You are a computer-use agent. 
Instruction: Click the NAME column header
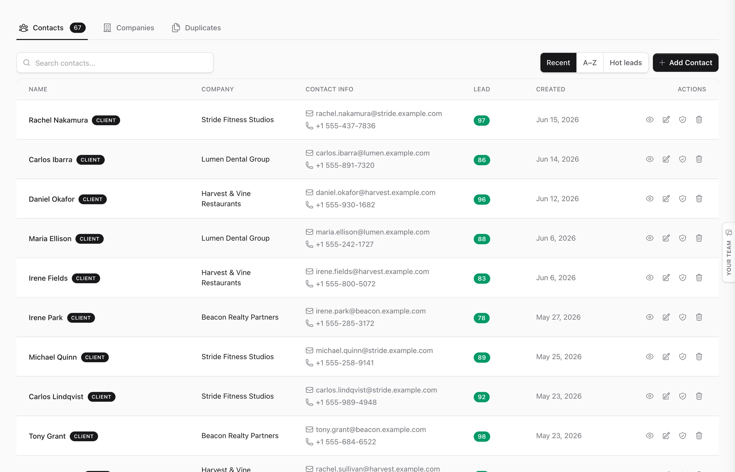tap(38, 89)
